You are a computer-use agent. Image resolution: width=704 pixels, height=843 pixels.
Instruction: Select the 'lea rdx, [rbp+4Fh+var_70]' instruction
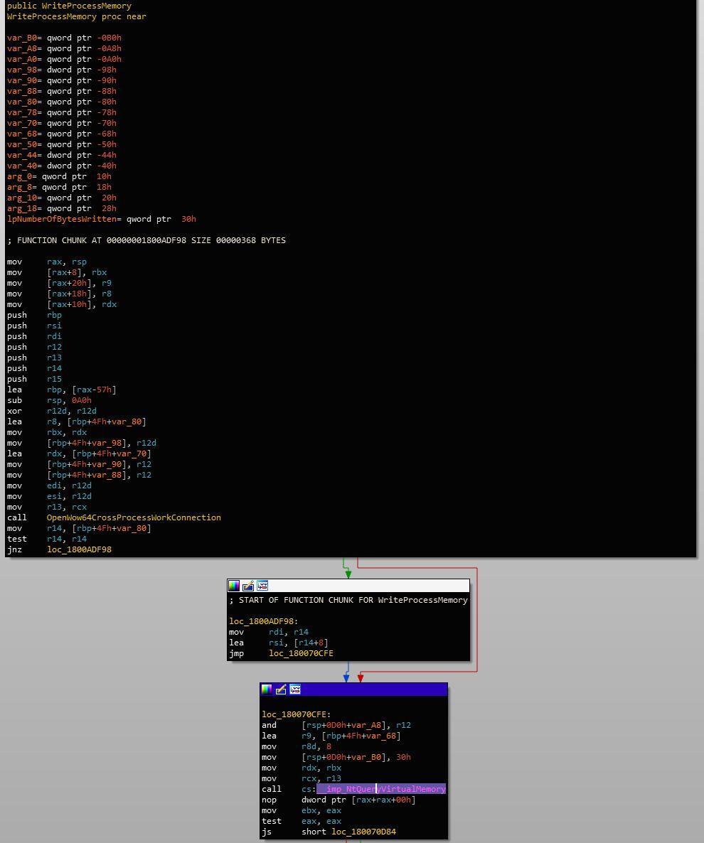coord(79,453)
